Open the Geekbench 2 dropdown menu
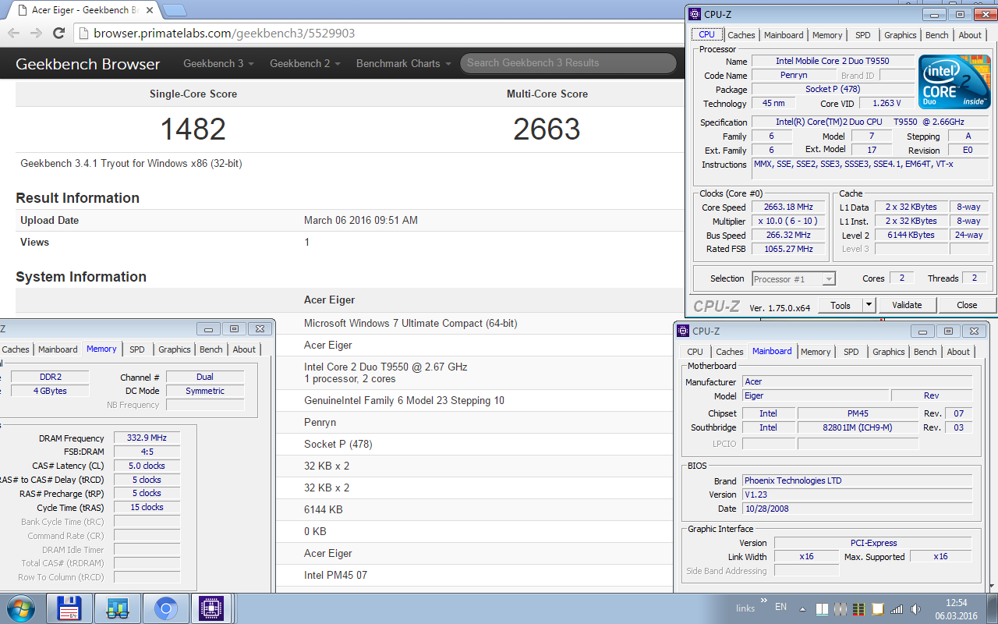 (x=305, y=63)
